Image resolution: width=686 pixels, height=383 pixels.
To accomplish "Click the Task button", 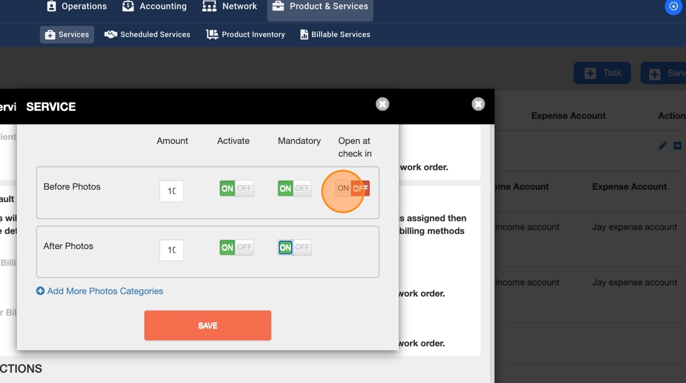I will pos(602,73).
